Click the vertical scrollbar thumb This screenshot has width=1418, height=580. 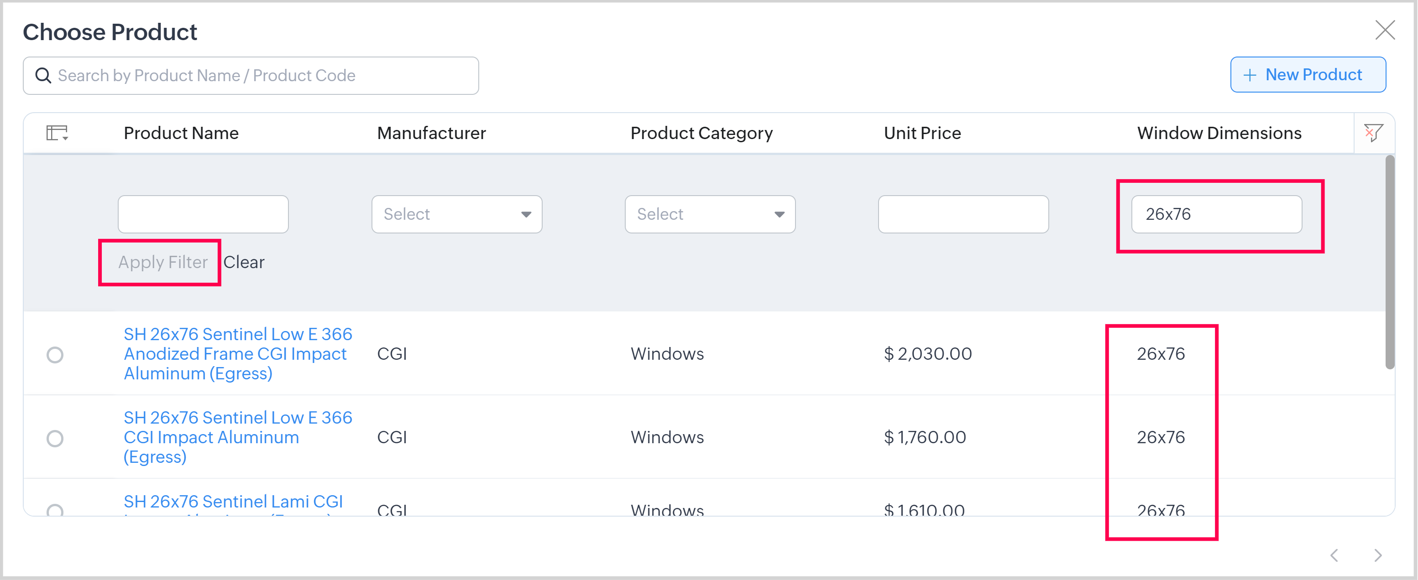pyautogui.click(x=1389, y=263)
